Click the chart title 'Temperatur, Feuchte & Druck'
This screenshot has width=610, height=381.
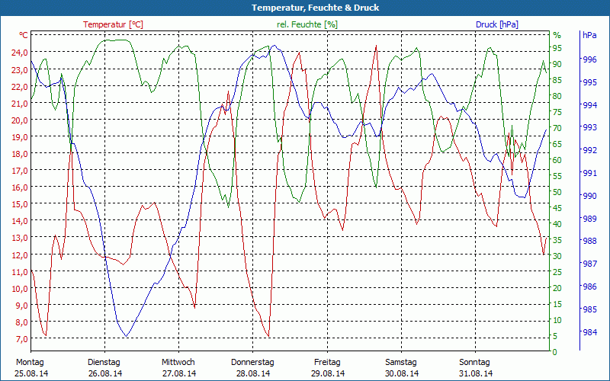point(315,8)
